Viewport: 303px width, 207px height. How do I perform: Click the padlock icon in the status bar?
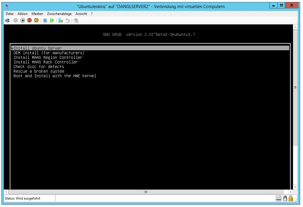pos(291,198)
